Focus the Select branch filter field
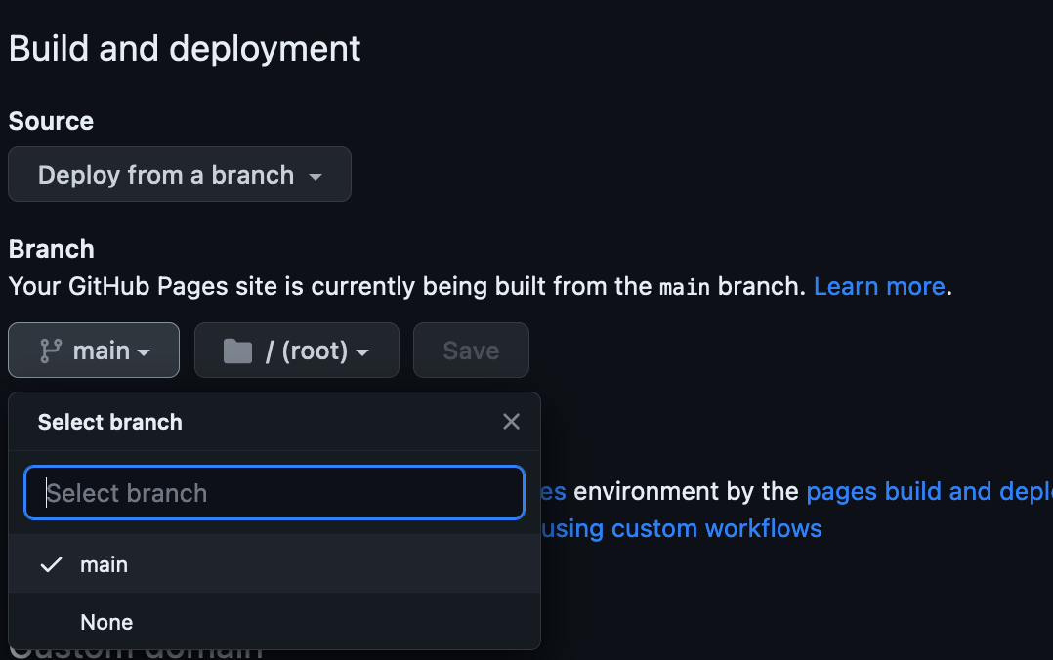 point(274,493)
